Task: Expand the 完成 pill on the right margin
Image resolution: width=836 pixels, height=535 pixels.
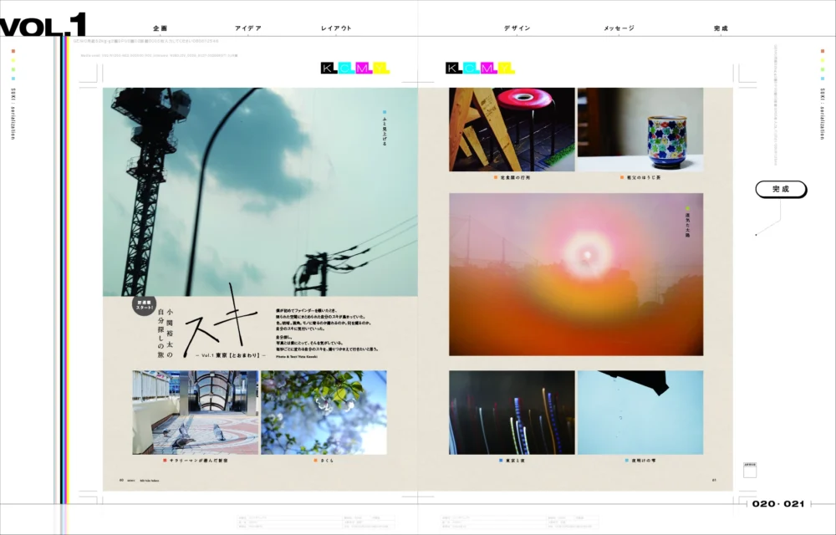Action: point(779,189)
